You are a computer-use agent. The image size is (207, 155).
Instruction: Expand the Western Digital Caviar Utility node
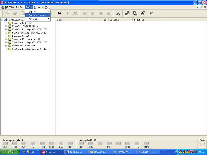[x=6, y=49]
